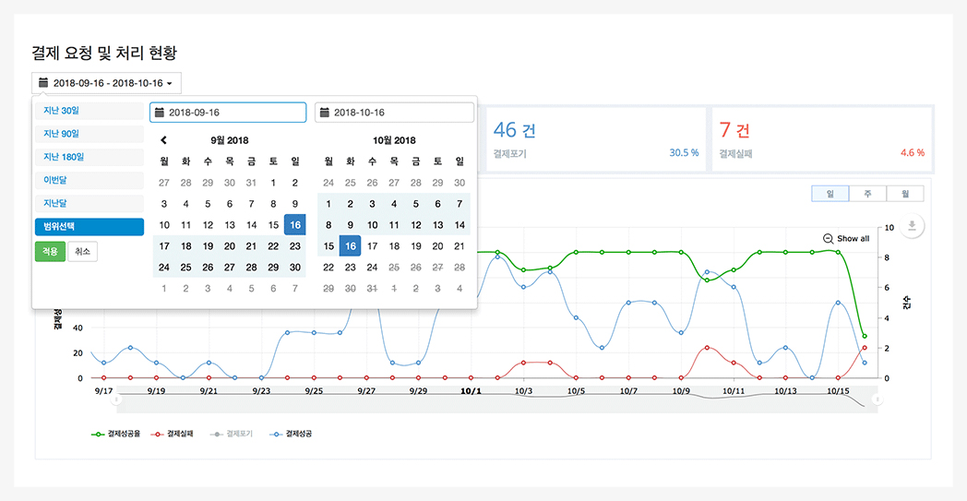This screenshot has height=501, width=967.
Task: Click calendar icon in start date field
Action: [x=160, y=113]
